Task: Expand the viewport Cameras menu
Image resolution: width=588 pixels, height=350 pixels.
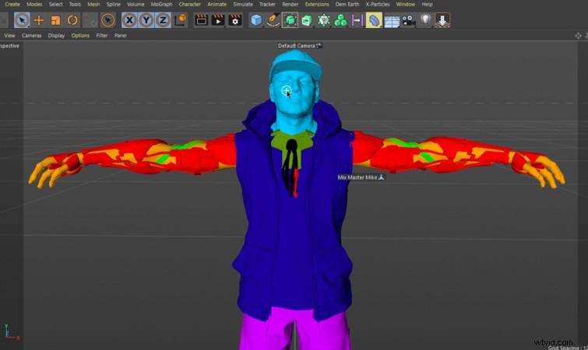Action: coord(32,36)
